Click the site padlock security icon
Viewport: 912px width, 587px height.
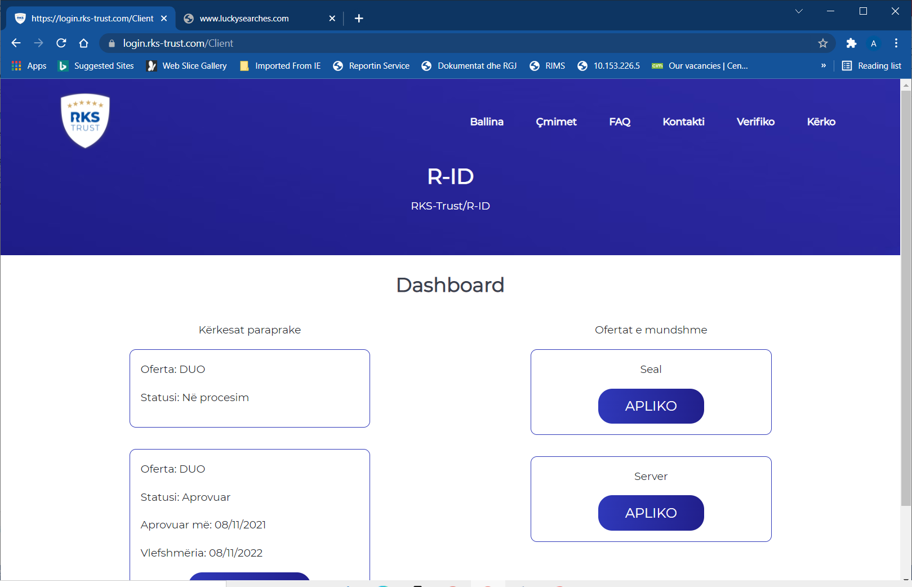pyautogui.click(x=112, y=43)
